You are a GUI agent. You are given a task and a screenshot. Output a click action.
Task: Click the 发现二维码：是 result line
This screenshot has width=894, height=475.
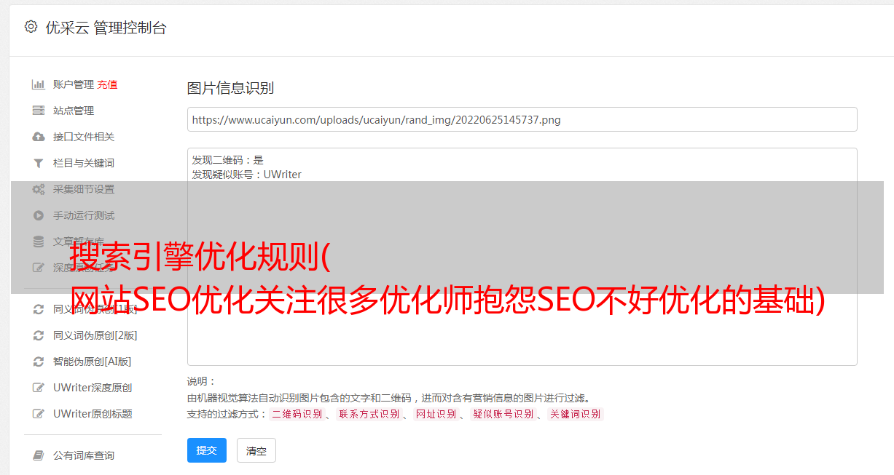point(227,160)
